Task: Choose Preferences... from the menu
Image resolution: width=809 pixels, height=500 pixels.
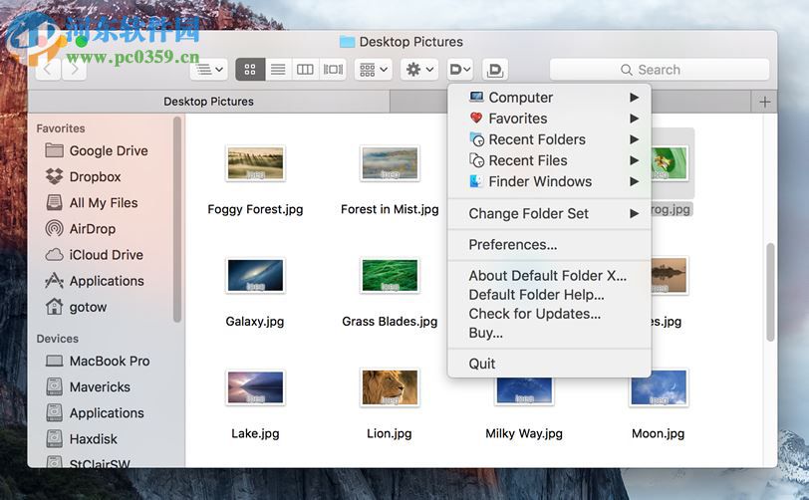Action: [550, 245]
